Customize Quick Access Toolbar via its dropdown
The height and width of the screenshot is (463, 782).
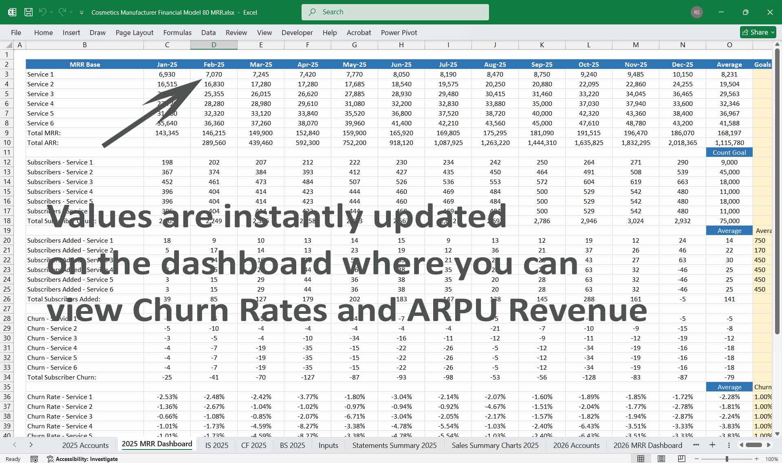pos(81,13)
